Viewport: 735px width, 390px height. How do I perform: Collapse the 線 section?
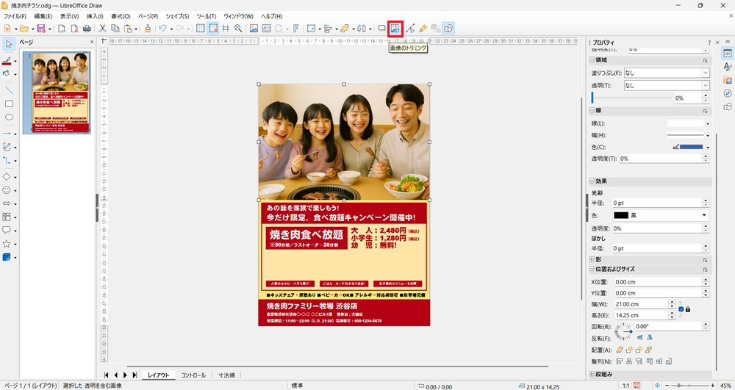(592, 110)
